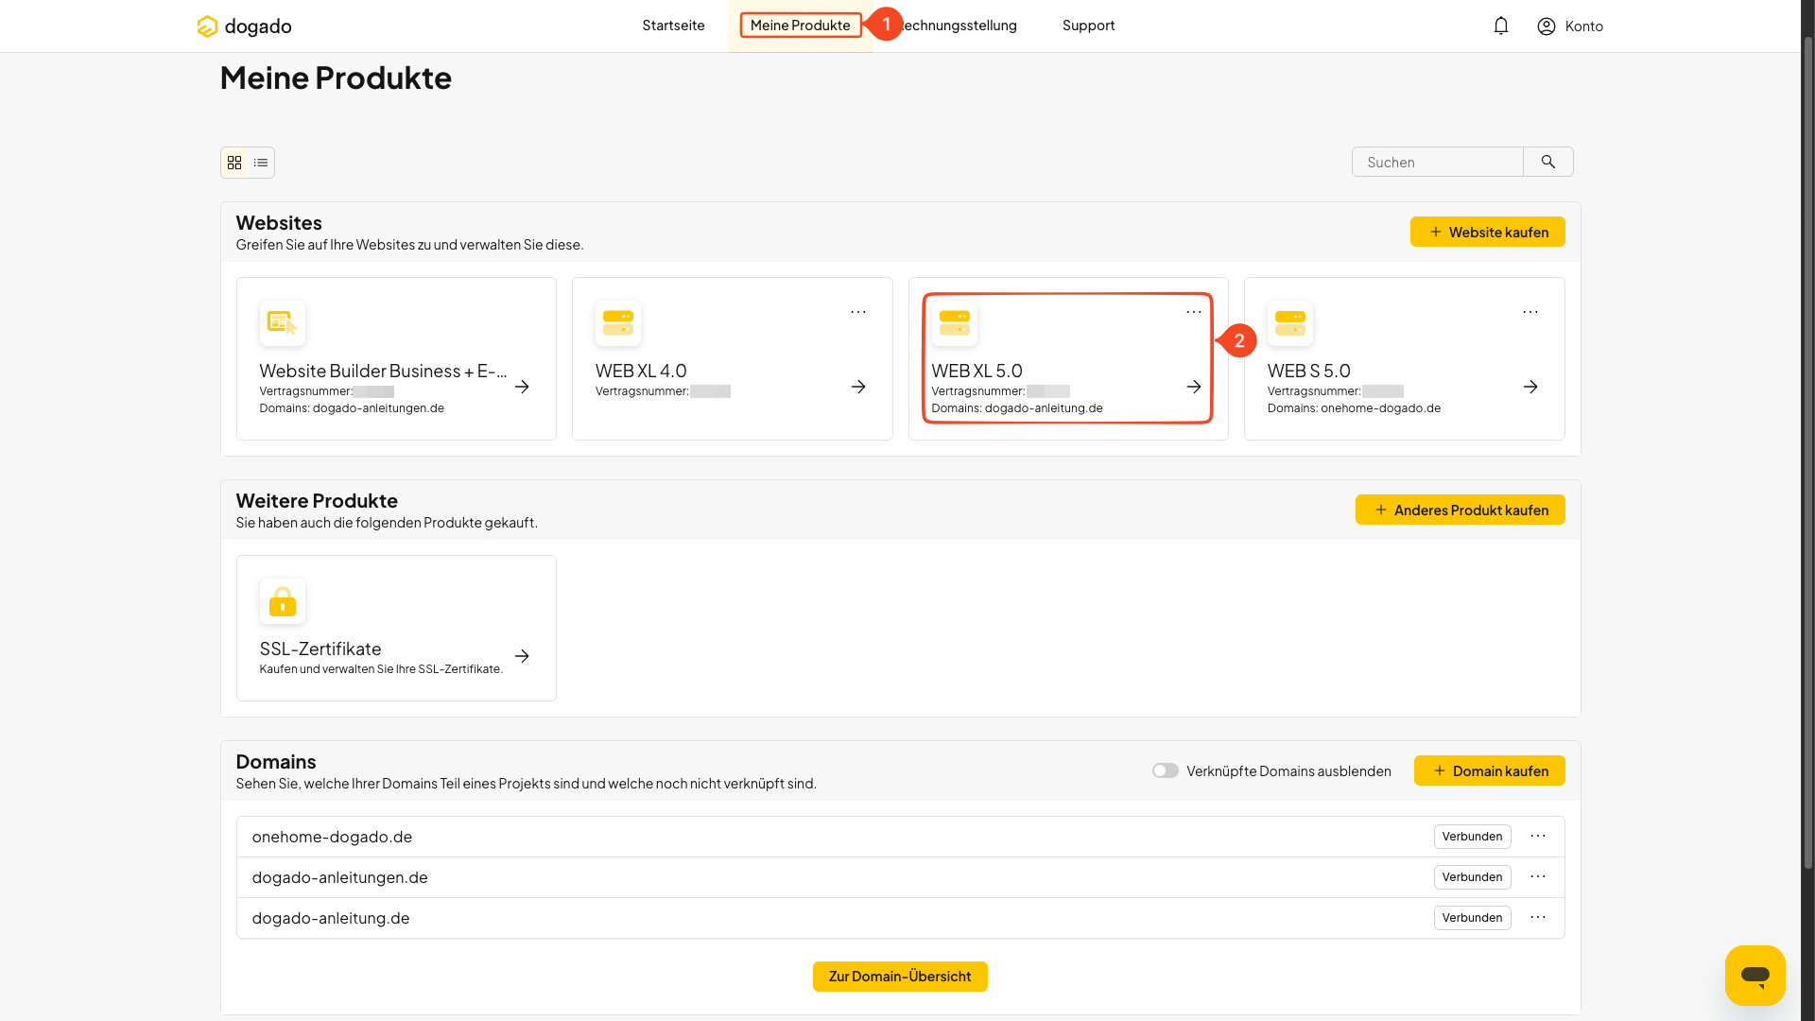Click Verbunden badge for onehome-dogado.de
The height and width of the screenshot is (1021, 1815).
click(1472, 837)
